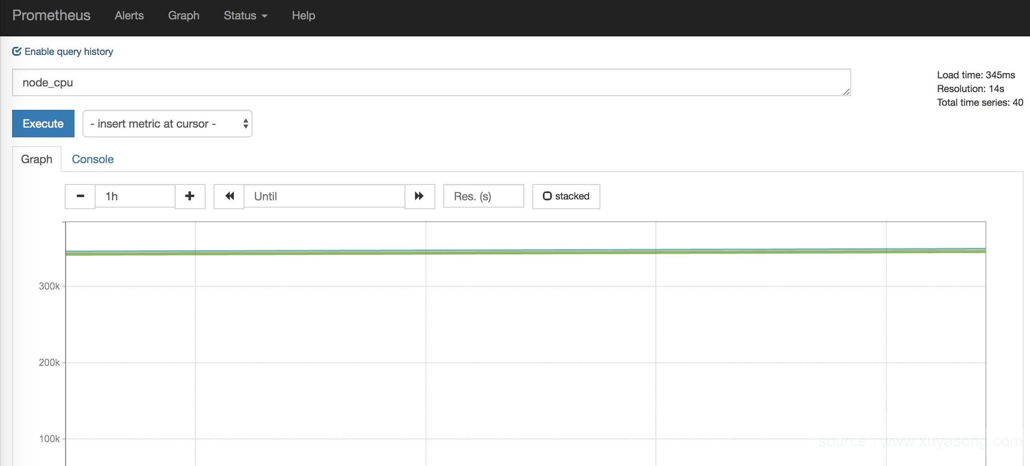1030x466 pixels.
Task: Click the query box resize handle
Action: [846, 92]
